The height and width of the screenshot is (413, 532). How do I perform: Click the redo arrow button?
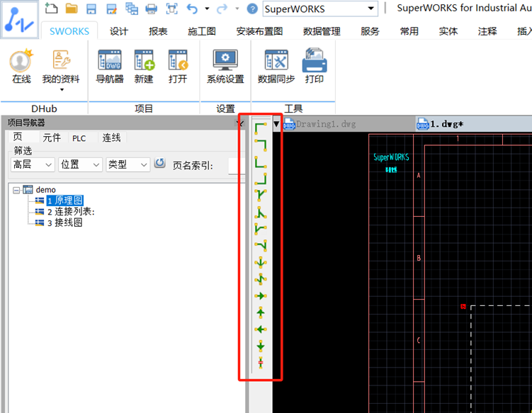[x=222, y=9]
